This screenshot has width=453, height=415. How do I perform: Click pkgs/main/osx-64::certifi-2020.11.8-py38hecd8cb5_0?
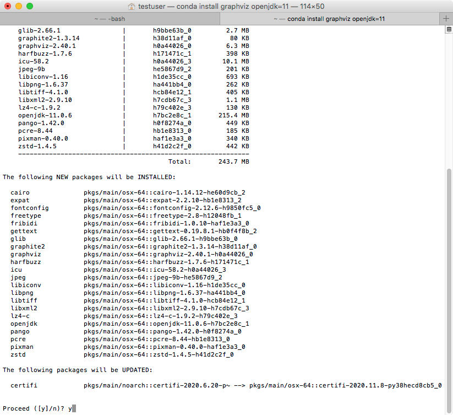(346, 385)
